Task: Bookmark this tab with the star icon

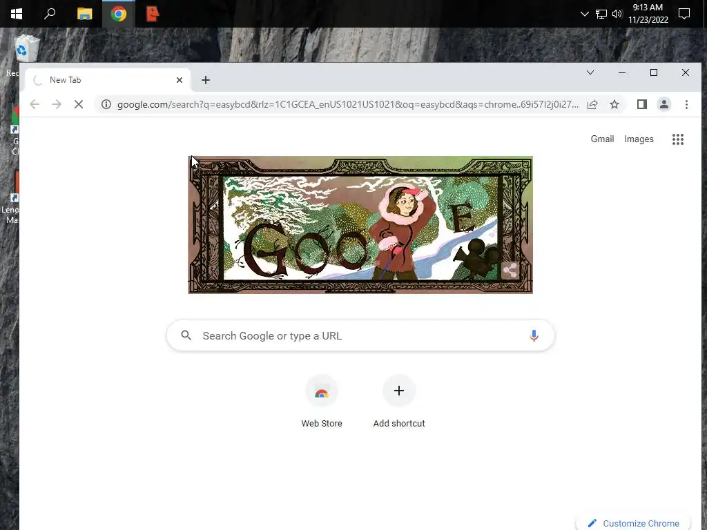Action: tap(614, 105)
